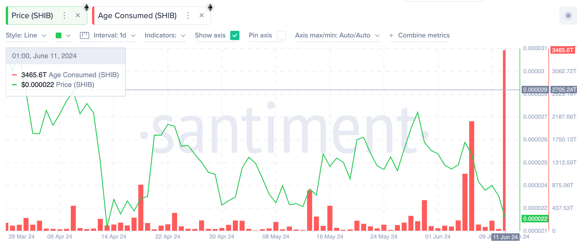The width and height of the screenshot is (577, 246).
Task: Expand the Style: Line dropdown
Action: (26, 35)
